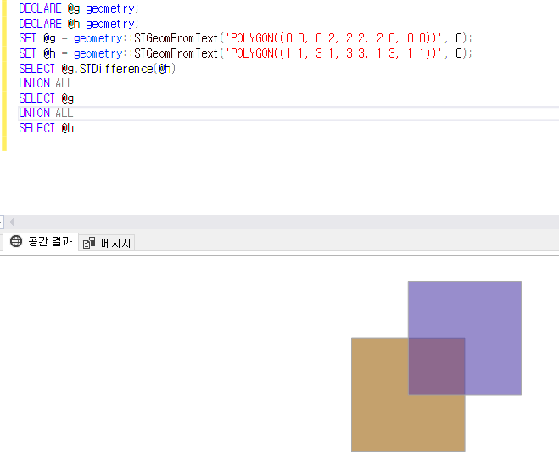Image resolution: width=559 pixels, height=461 pixels.
Task: Click 'DECLARE @g geometry;' line
Action: [79, 8]
